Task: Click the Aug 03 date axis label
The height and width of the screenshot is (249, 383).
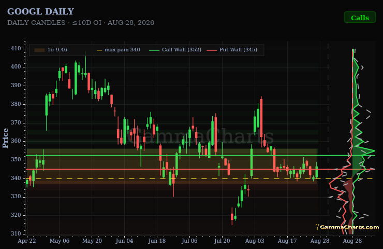Action: point(255,241)
